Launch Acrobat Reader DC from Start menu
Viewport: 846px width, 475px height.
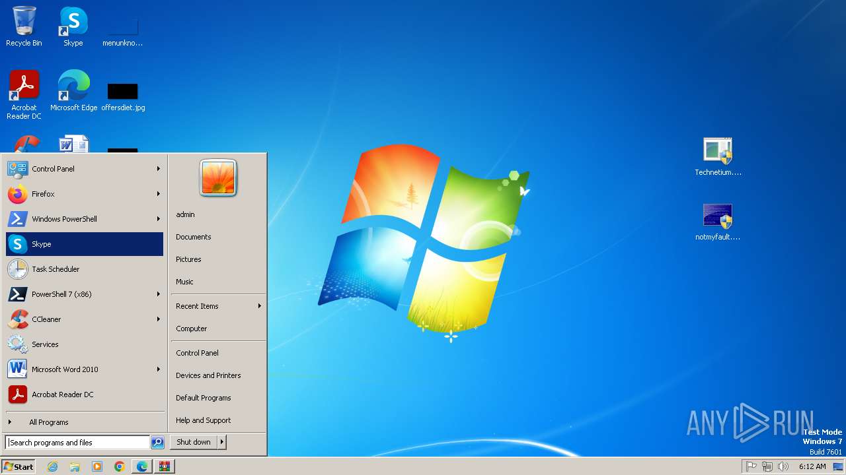(85, 395)
